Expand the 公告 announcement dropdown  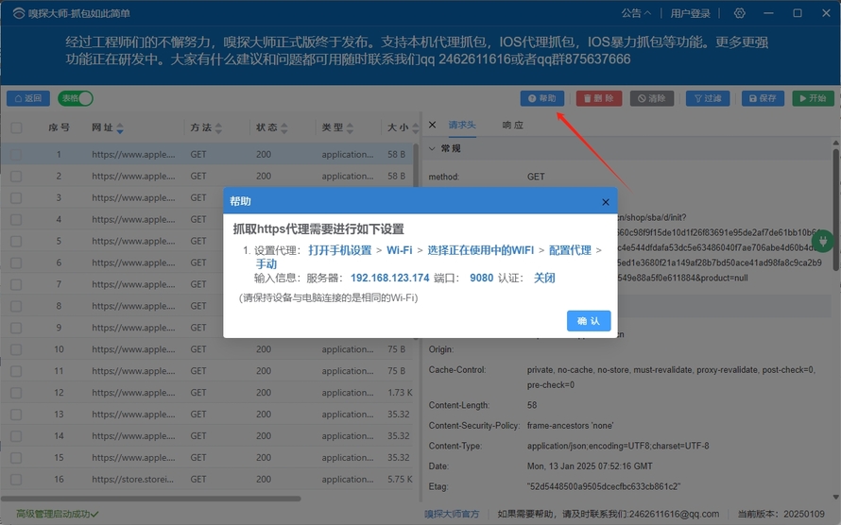click(636, 13)
